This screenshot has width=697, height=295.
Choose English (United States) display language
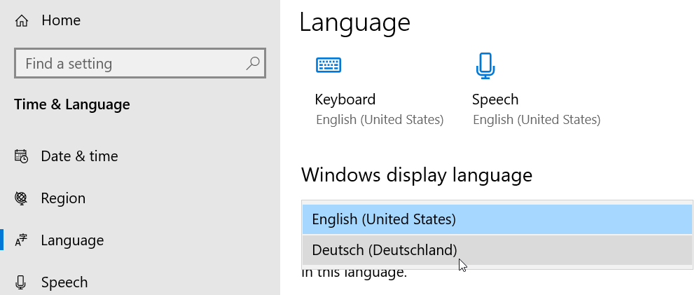pyautogui.click(x=497, y=219)
